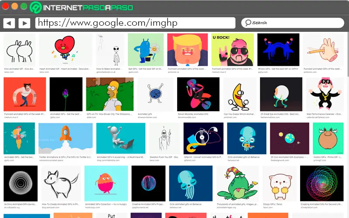
Task: Click the 'Kiss Animated GIF' caption
Action: (19, 69)
